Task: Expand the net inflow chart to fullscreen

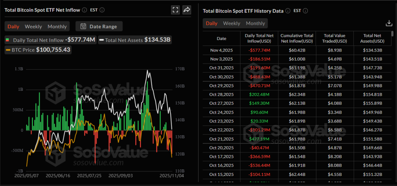Action: [175, 10]
